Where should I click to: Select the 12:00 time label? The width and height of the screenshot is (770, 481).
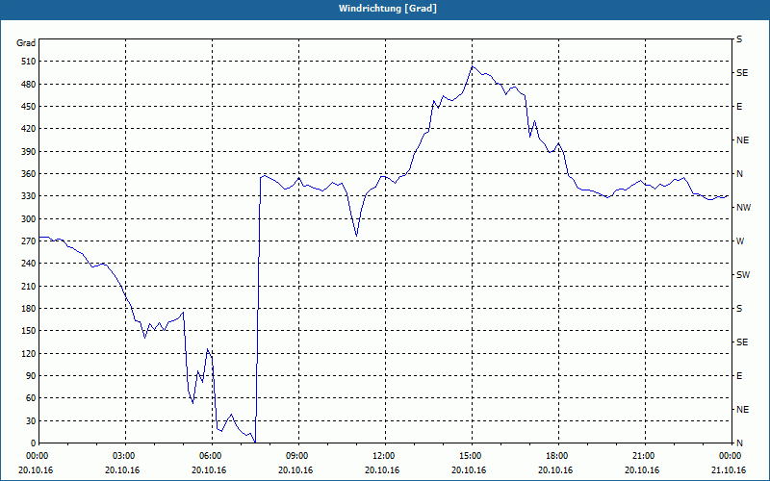point(382,456)
